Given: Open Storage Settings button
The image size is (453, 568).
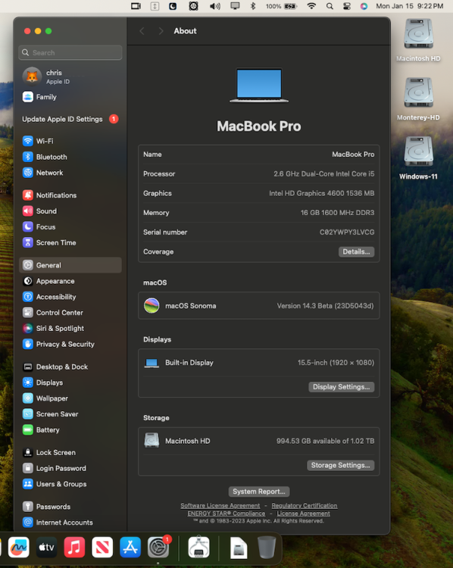Looking at the screenshot, I should (341, 465).
